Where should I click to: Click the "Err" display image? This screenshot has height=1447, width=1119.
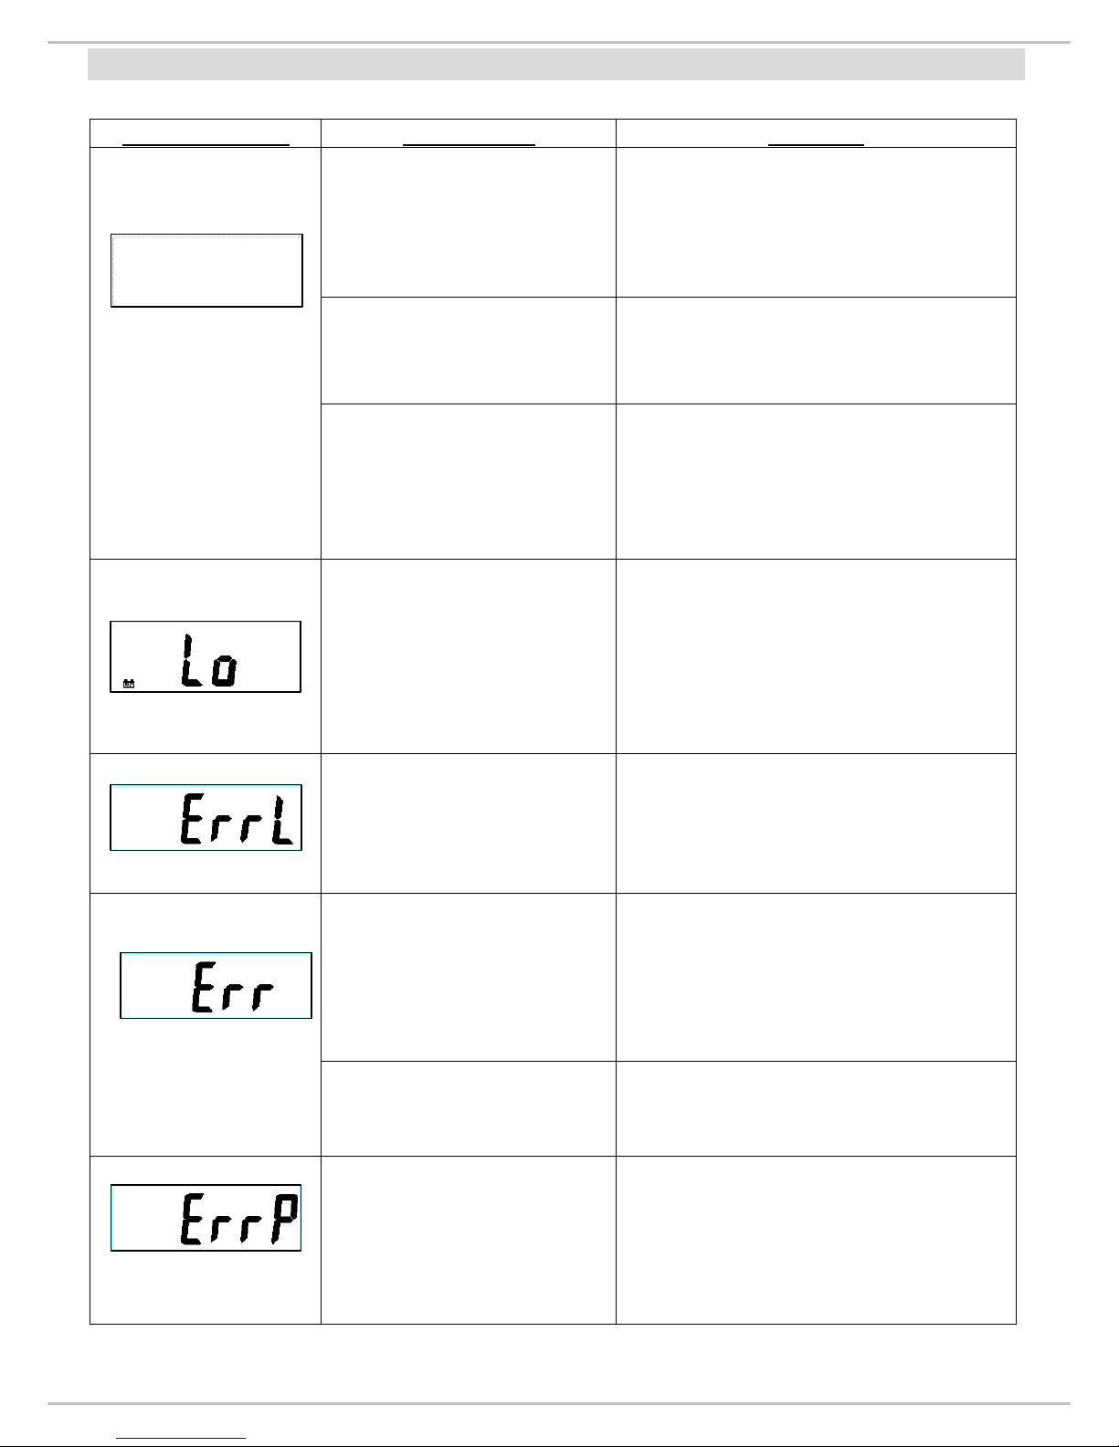[x=216, y=985]
